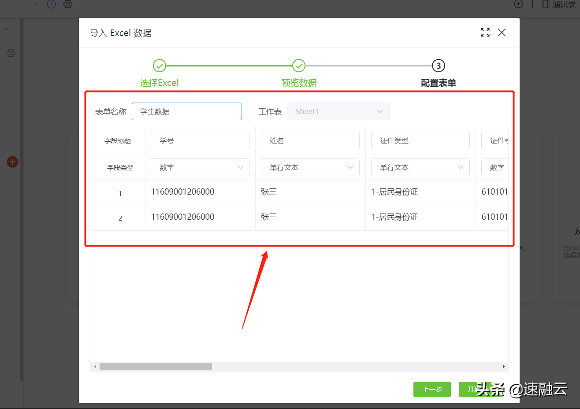The width and height of the screenshot is (580, 409).
Task: Click the 预览数据 step label
Action: [x=299, y=83]
